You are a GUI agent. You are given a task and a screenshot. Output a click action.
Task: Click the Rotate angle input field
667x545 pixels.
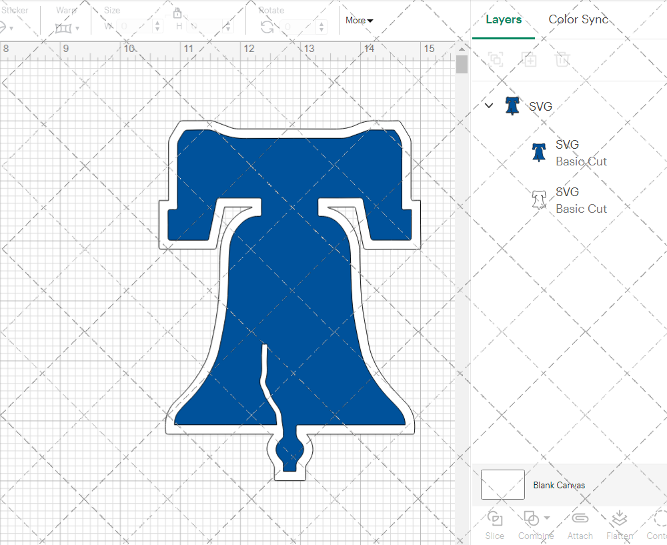tap(297, 27)
